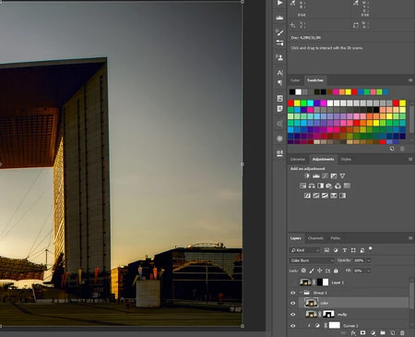The height and width of the screenshot is (337, 415).
Task: Open the Layers panel options menu
Action: point(410,238)
